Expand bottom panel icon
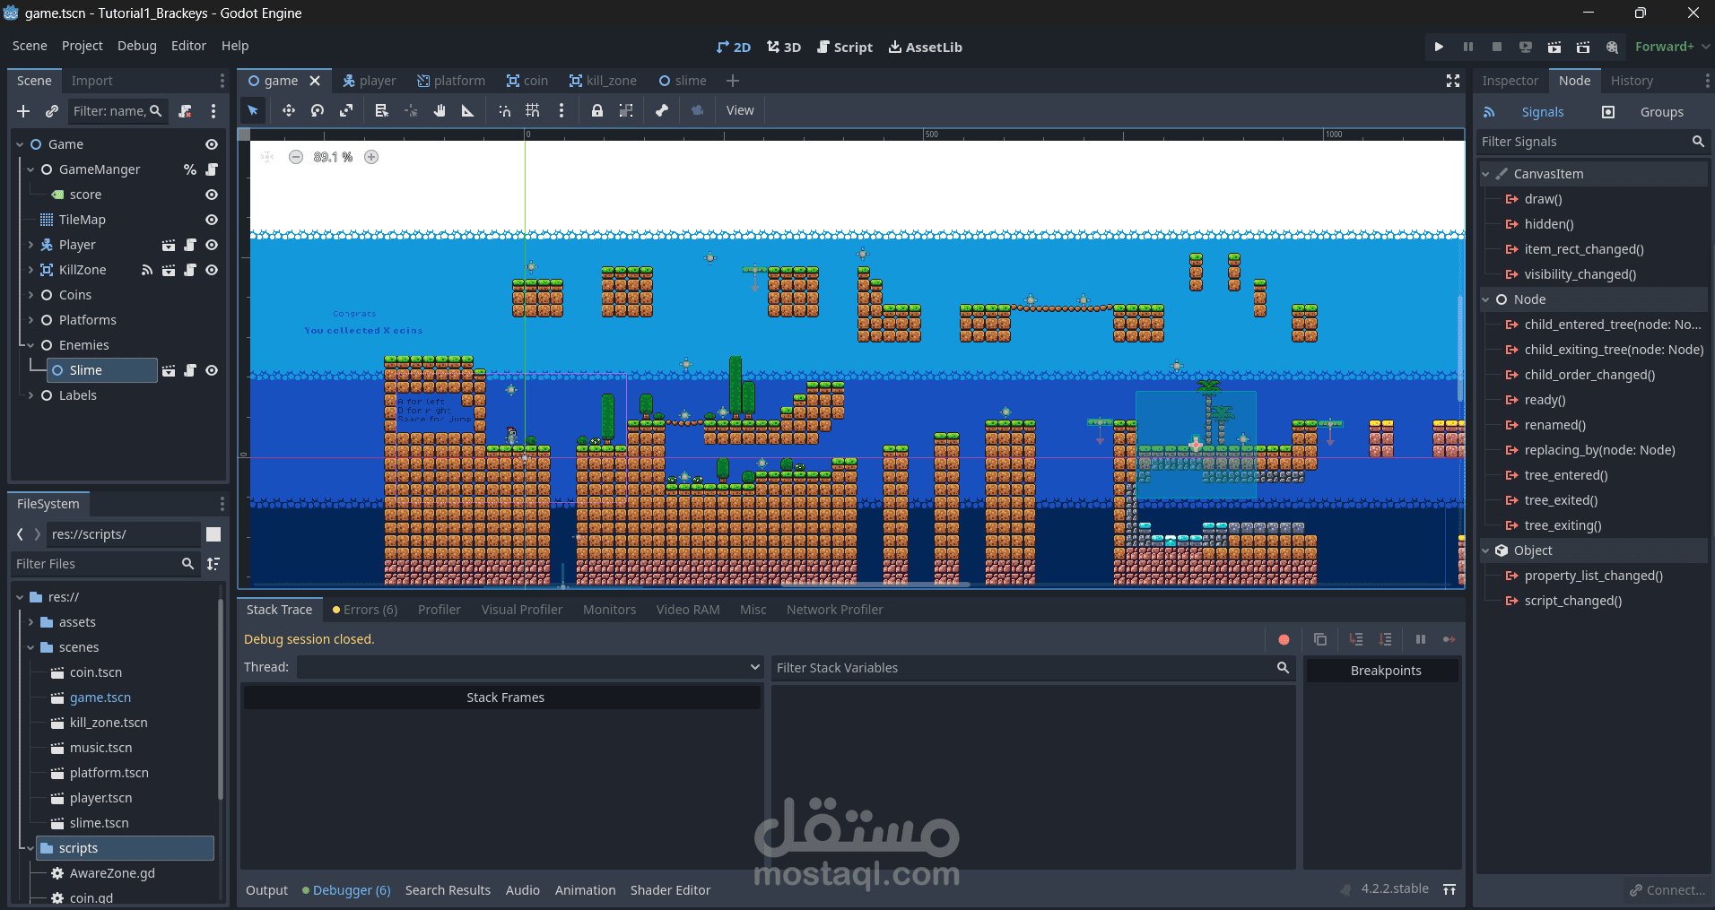Viewport: 1715px width, 910px height. [x=1449, y=889]
